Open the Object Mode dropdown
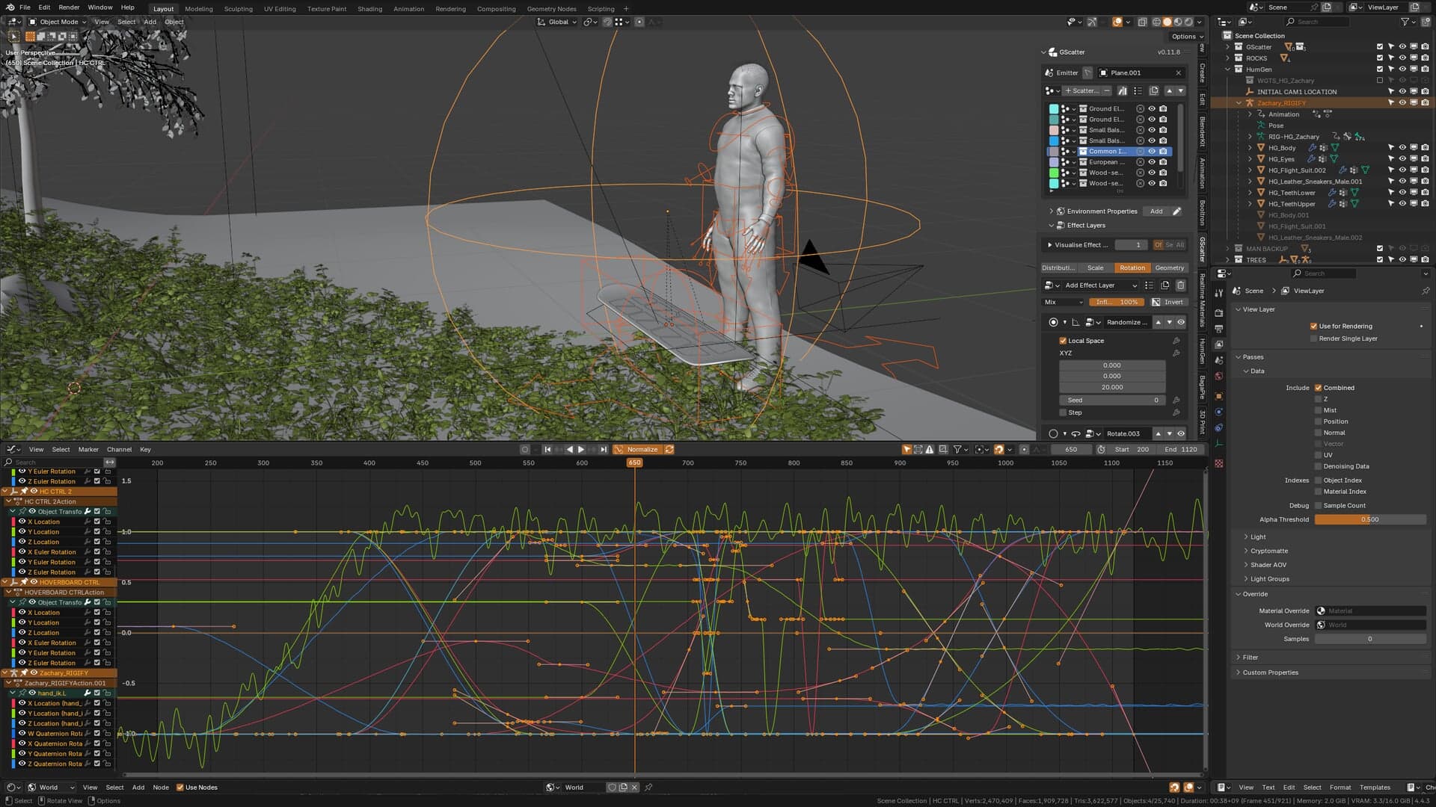This screenshot has width=1436, height=807. [x=58, y=22]
